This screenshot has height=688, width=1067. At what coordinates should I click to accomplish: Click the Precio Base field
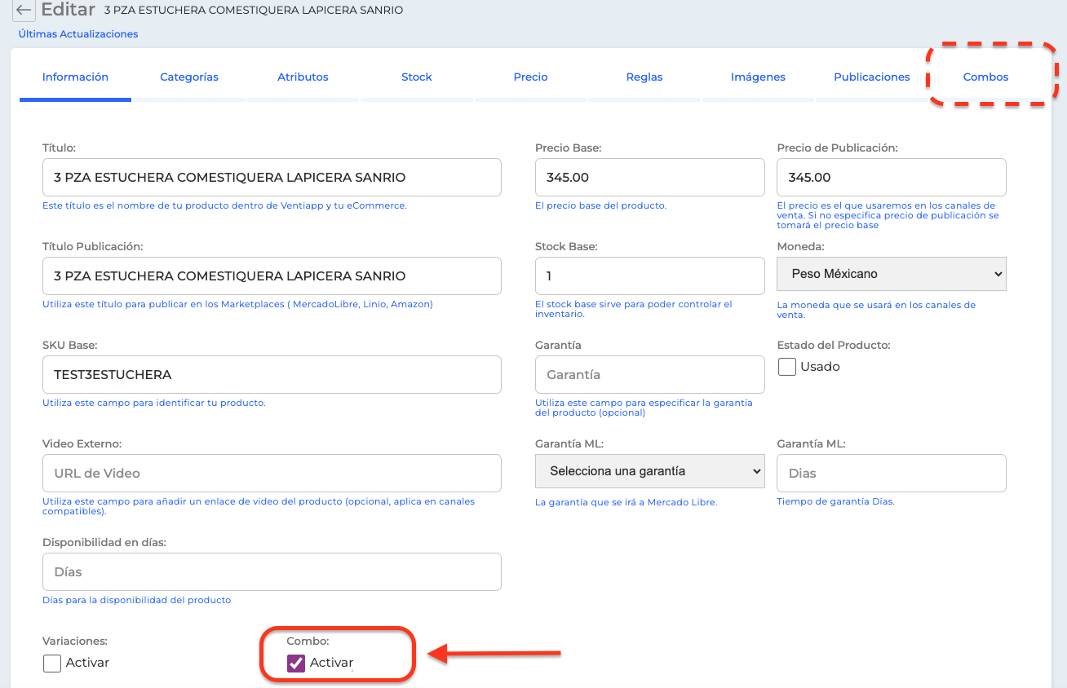(x=650, y=177)
